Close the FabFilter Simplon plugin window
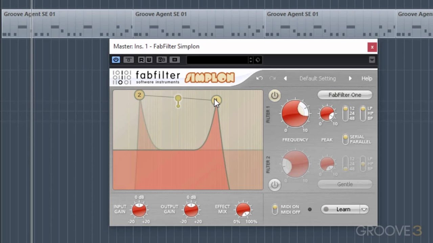 (372, 47)
